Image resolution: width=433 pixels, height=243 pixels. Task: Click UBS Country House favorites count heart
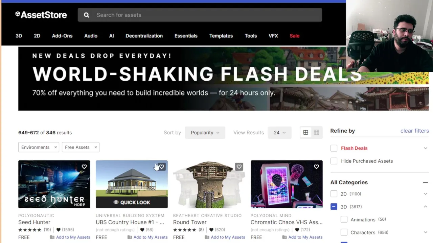[x=142, y=230]
